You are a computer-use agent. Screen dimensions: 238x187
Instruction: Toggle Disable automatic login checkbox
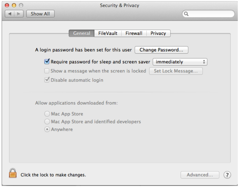click(x=47, y=80)
